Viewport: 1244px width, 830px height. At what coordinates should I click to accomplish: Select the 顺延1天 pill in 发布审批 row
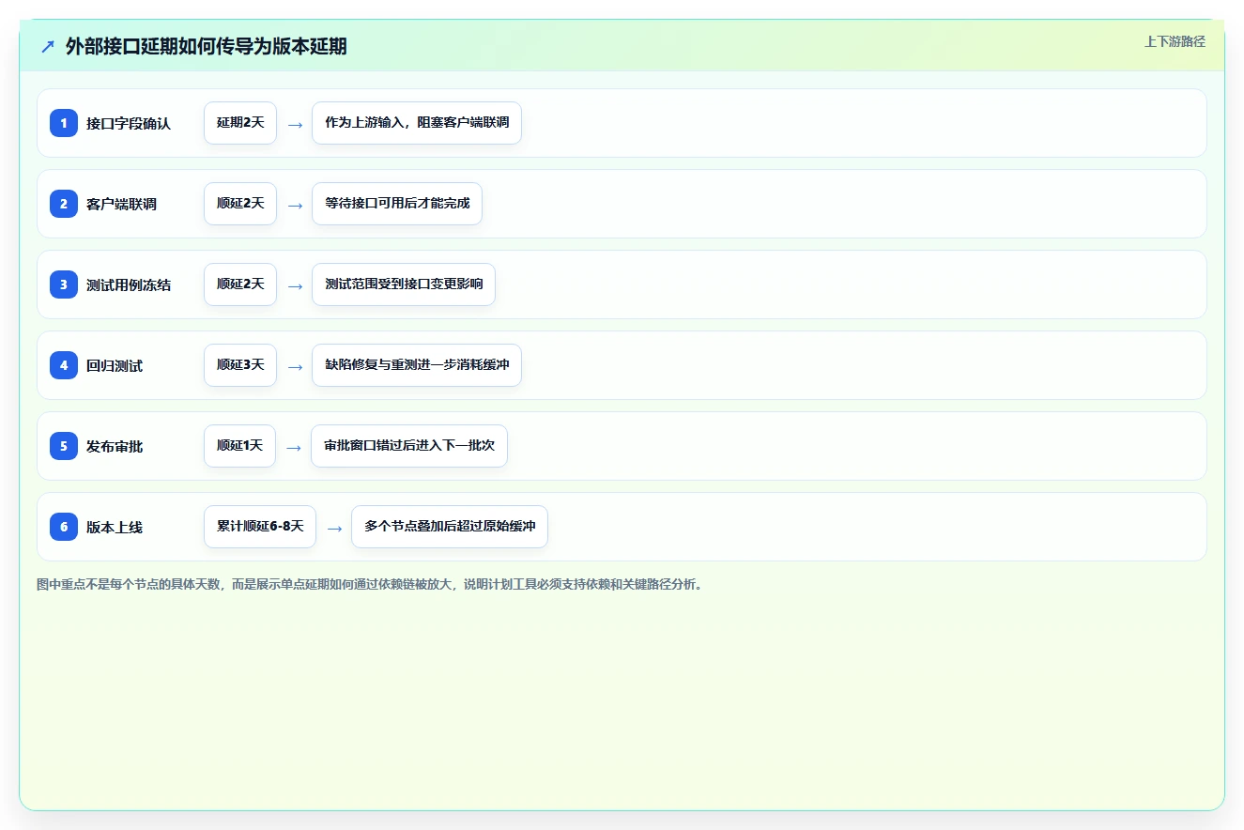tap(239, 446)
